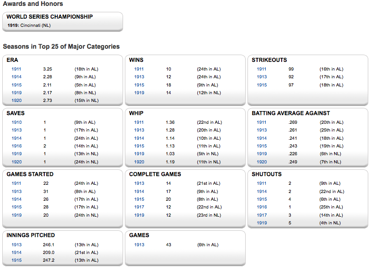
Task: Open the 1911 year link under ERA
Action: tap(16, 69)
